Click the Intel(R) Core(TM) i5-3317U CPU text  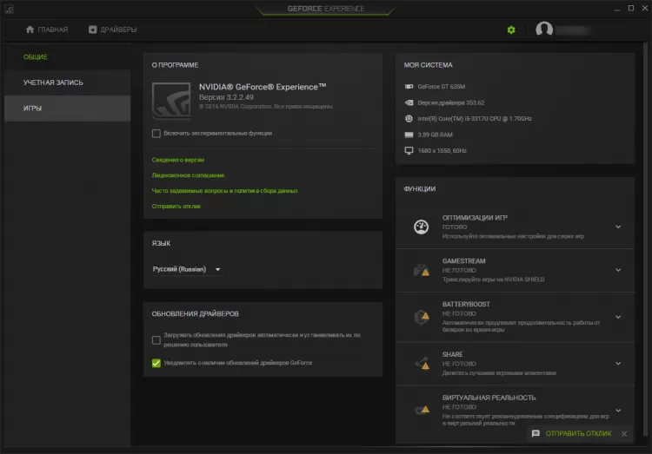tap(475, 118)
